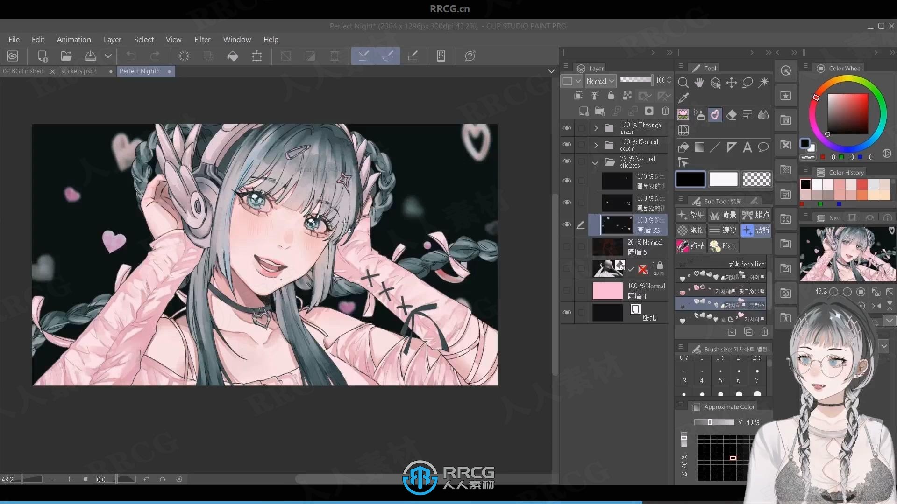Click the black main color swatch

(x=691, y=179)
